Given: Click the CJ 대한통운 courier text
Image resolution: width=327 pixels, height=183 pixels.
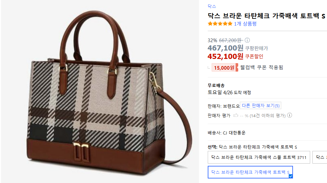Looking at the screenshot, I should pyautogui.click(x=234, y=133).
